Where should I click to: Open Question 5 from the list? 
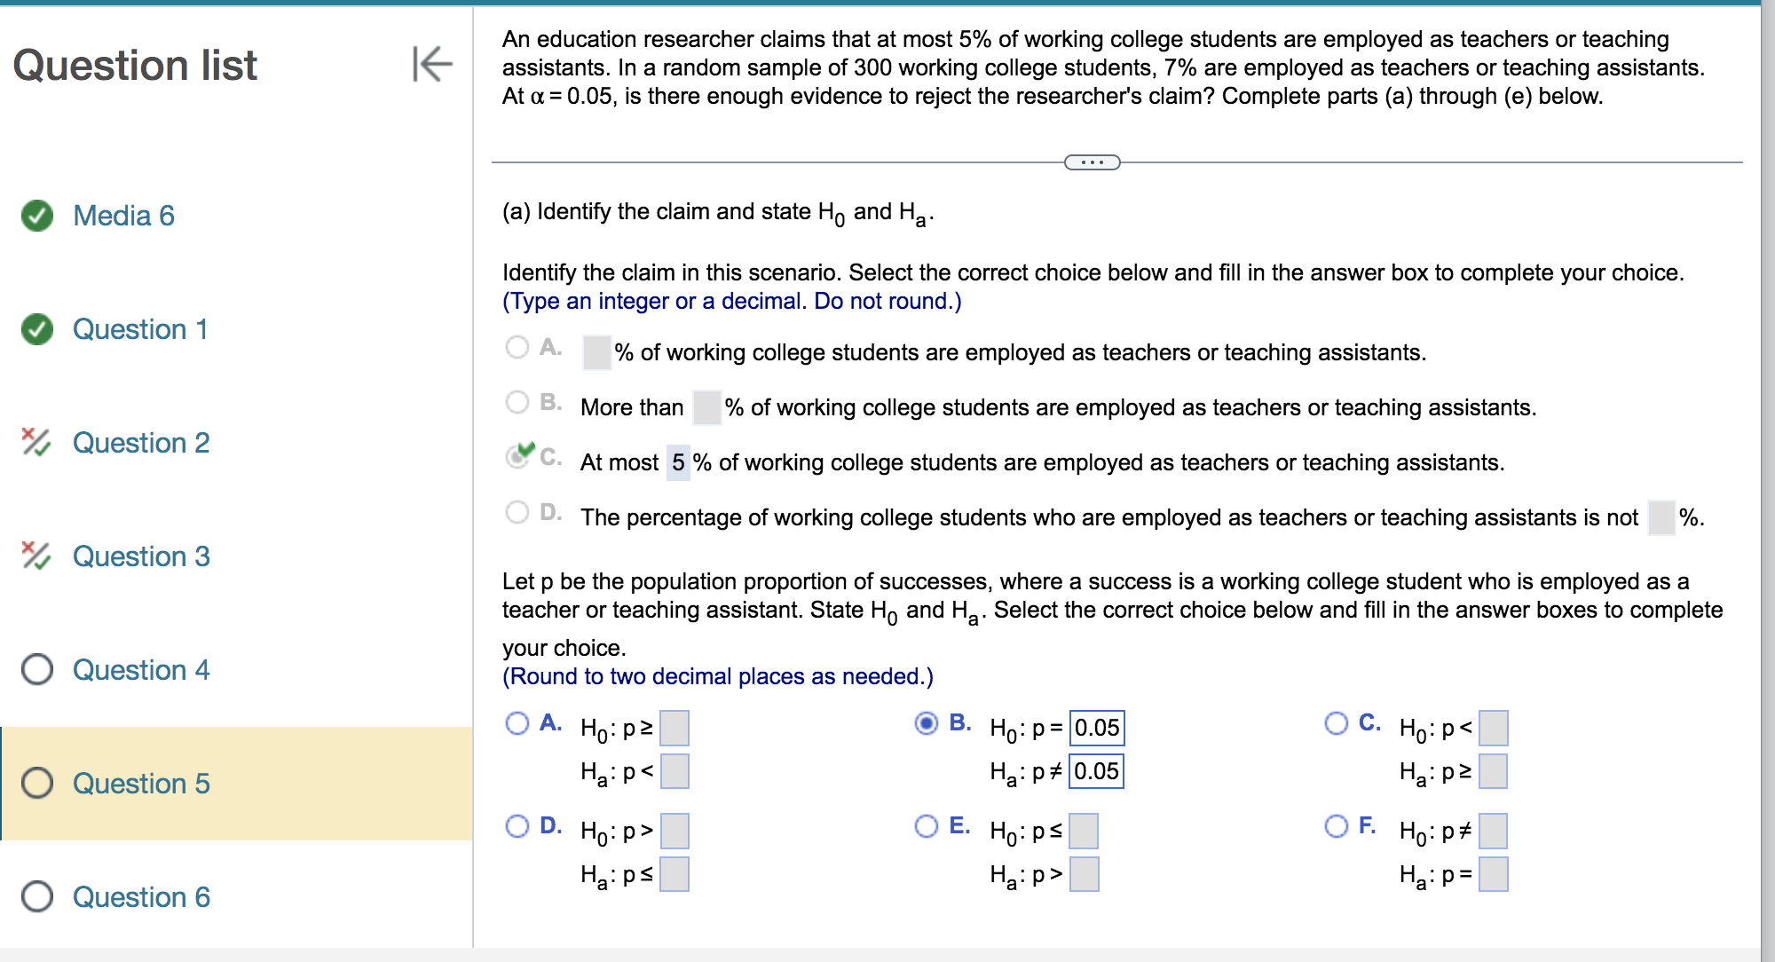141,784
